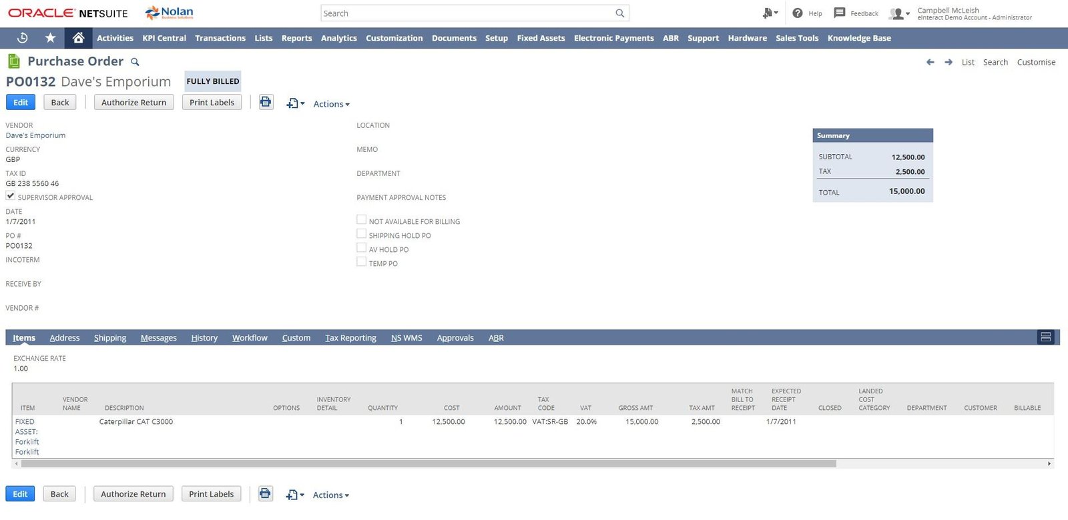This screenshot has height=520, width=1068.
Task: Open the Help question mark icon
Action: point(797,13)
